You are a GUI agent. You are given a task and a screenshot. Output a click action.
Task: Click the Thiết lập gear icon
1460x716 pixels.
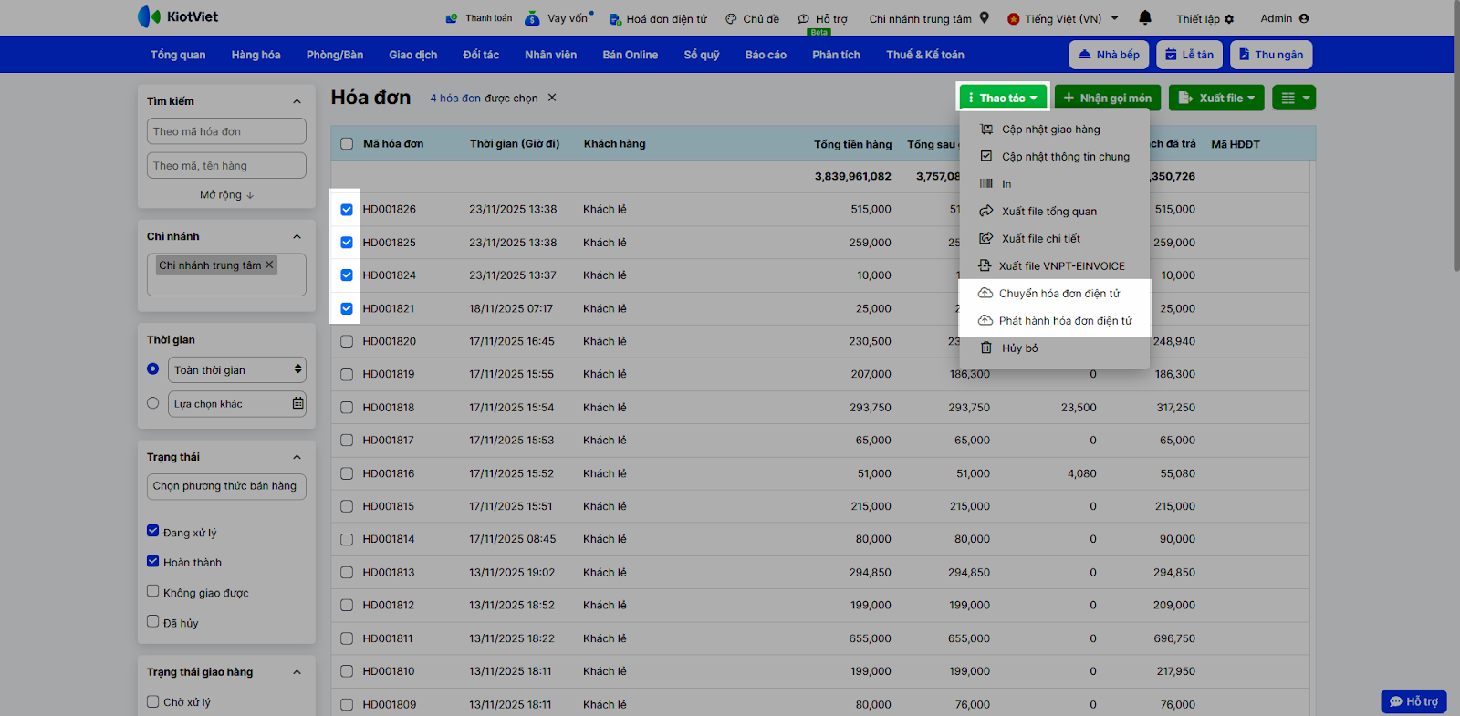[x=1229, y=19]
